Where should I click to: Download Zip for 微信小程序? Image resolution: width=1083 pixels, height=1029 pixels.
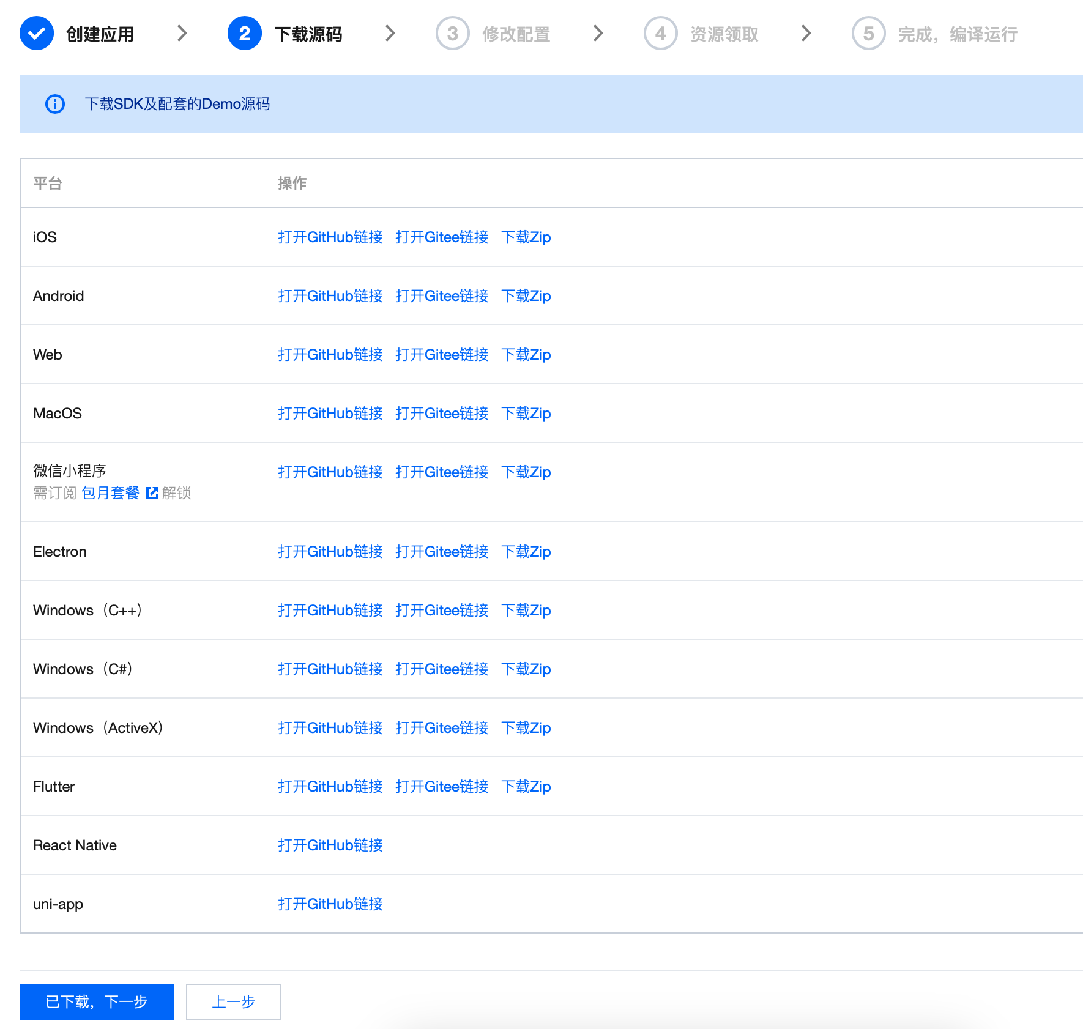pyautogui.click(x=526, y=472)
